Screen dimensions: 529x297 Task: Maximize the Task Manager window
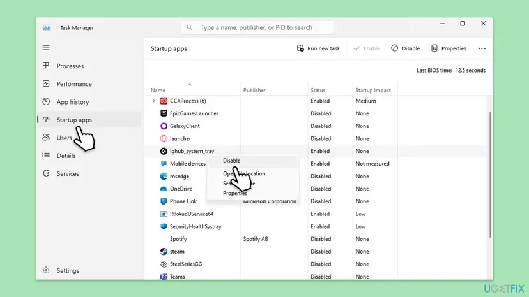click(x=463, y=24)
